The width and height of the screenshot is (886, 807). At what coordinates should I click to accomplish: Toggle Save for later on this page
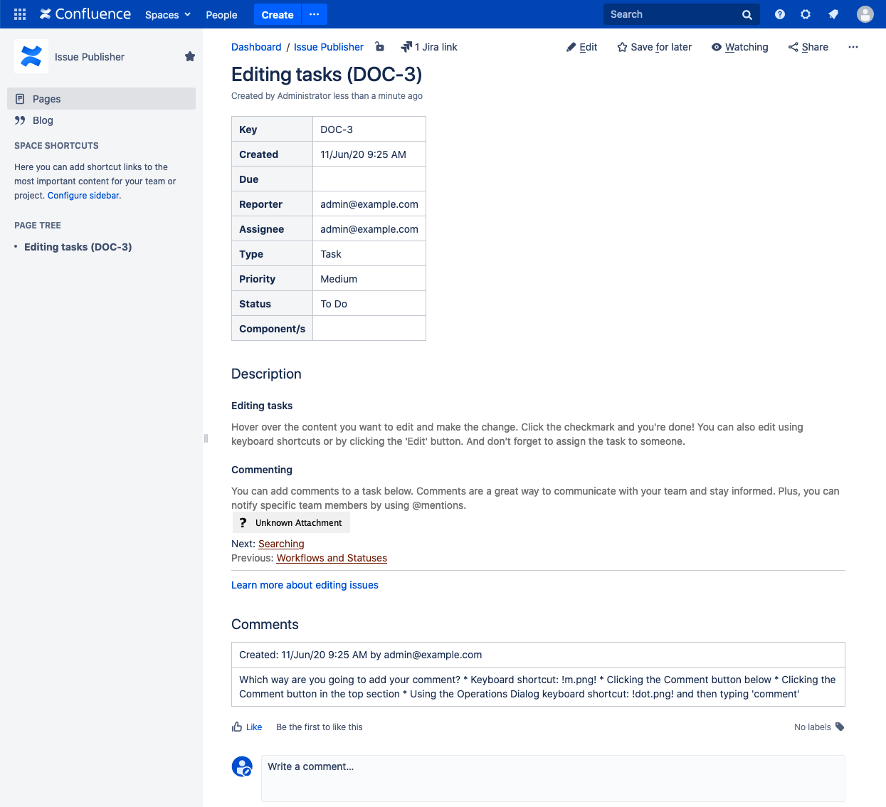tap(654, 47)
